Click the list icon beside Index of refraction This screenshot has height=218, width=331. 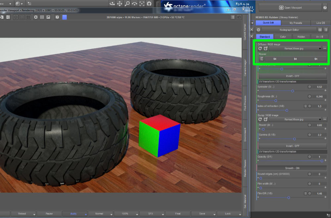point(305,106)
